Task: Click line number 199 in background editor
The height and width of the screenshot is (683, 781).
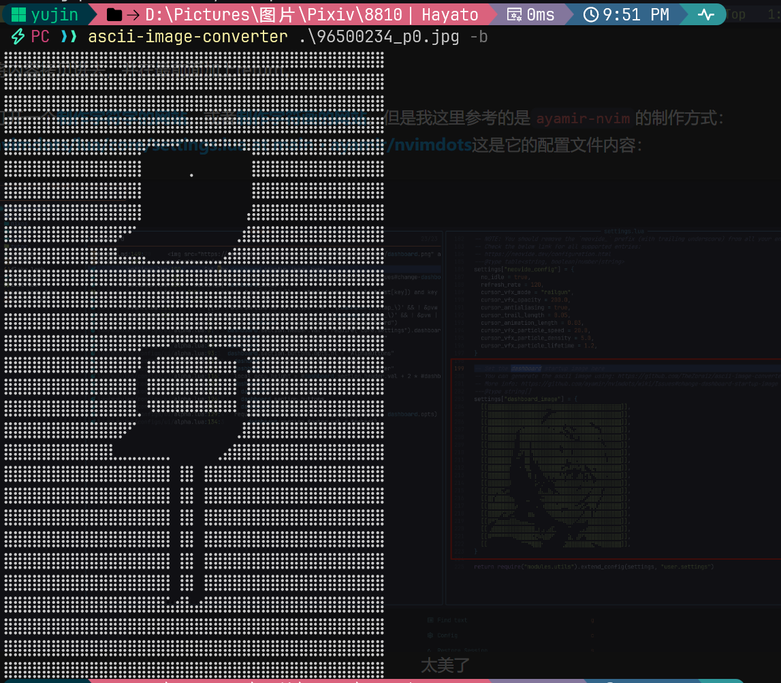Action: 459,368
